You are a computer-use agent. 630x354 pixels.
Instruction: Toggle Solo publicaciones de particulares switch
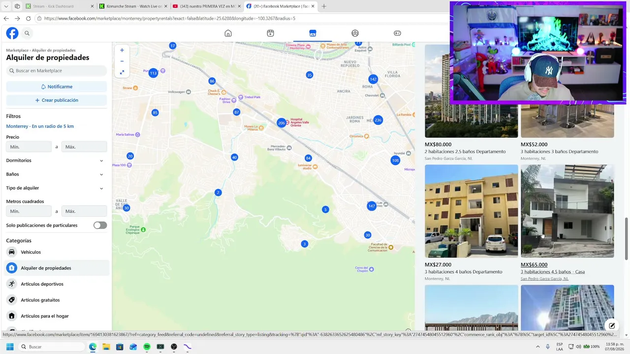pyautogui.click(x=100, y=225)
